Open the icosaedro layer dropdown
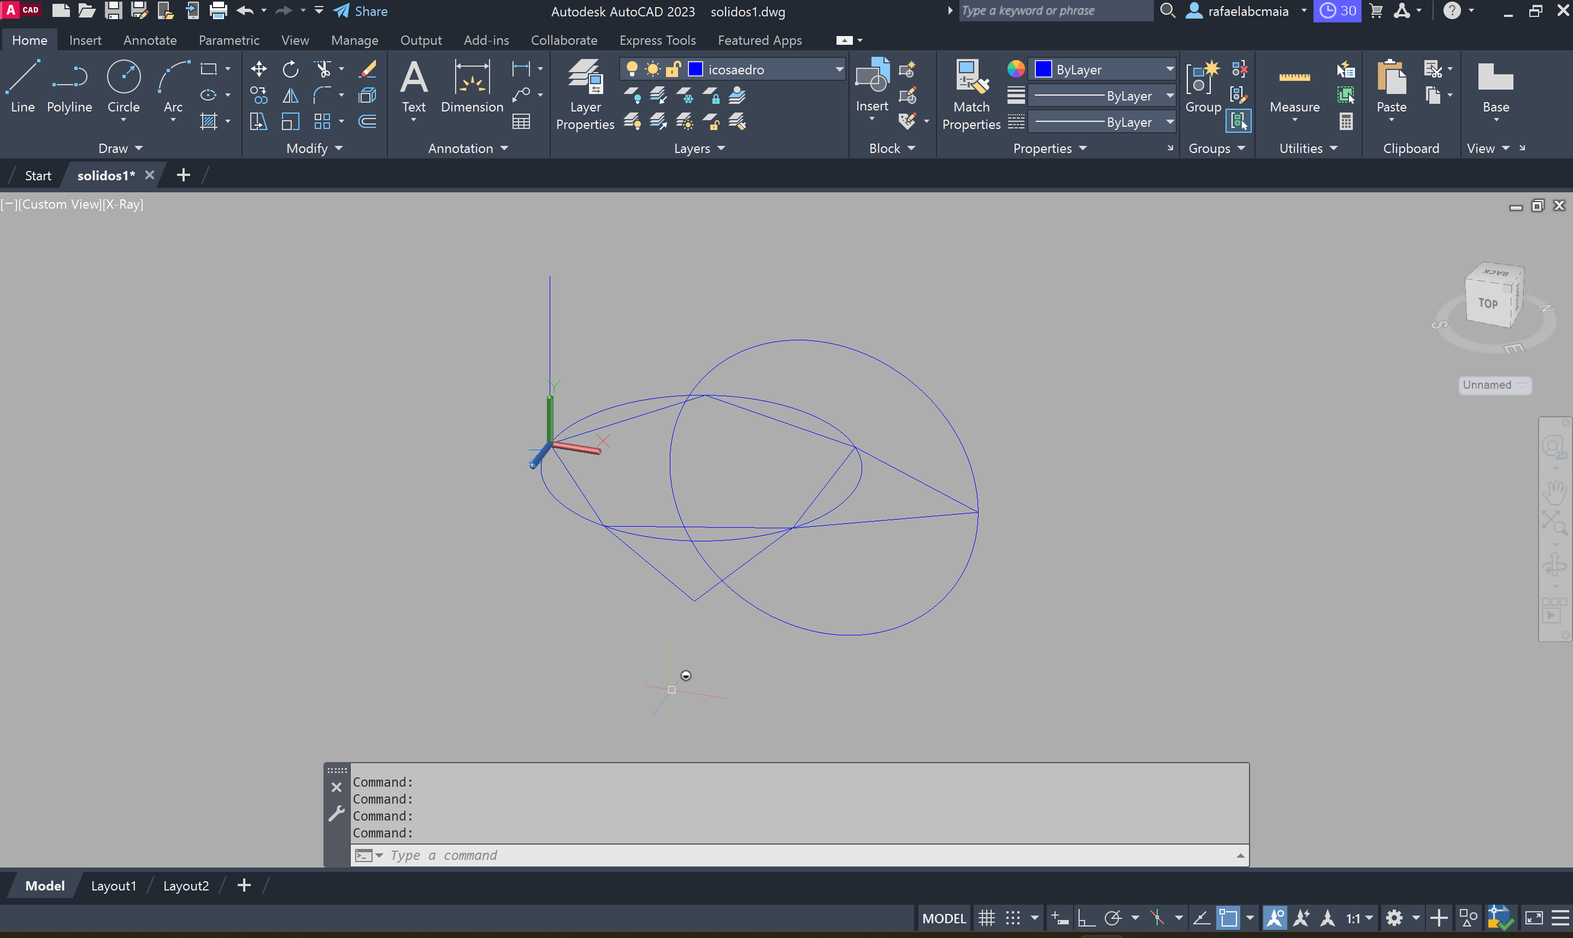 pyautogui.click(x=839, y=69)
